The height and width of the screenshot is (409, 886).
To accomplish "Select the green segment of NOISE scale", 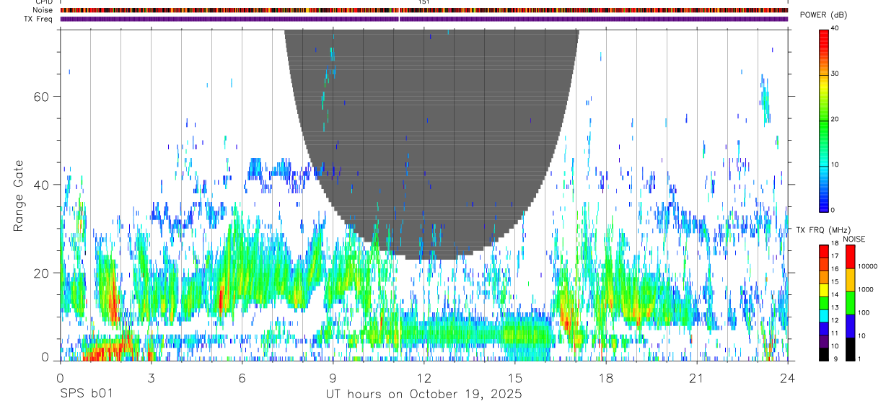I will (x=850, y=302).
